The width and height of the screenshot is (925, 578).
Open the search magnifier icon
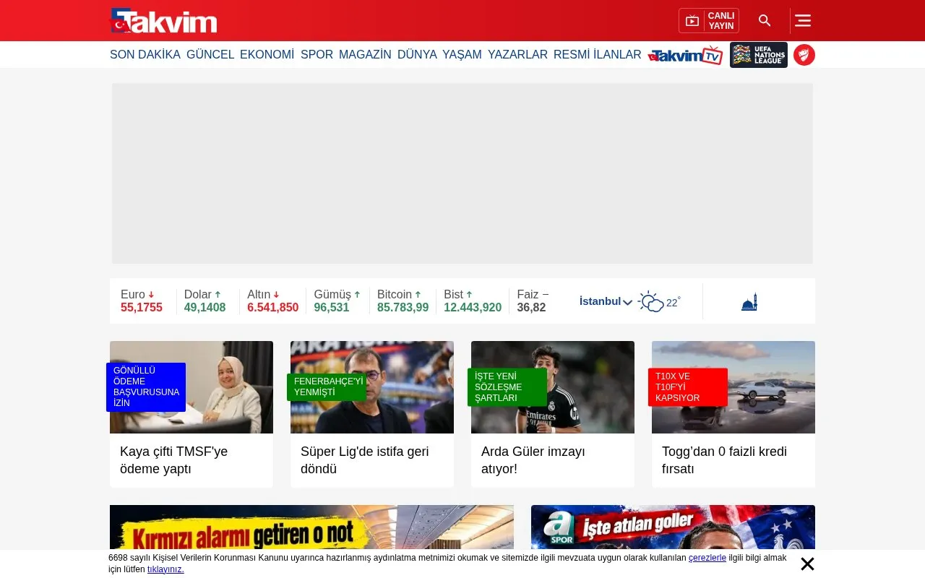click(765, 21)
